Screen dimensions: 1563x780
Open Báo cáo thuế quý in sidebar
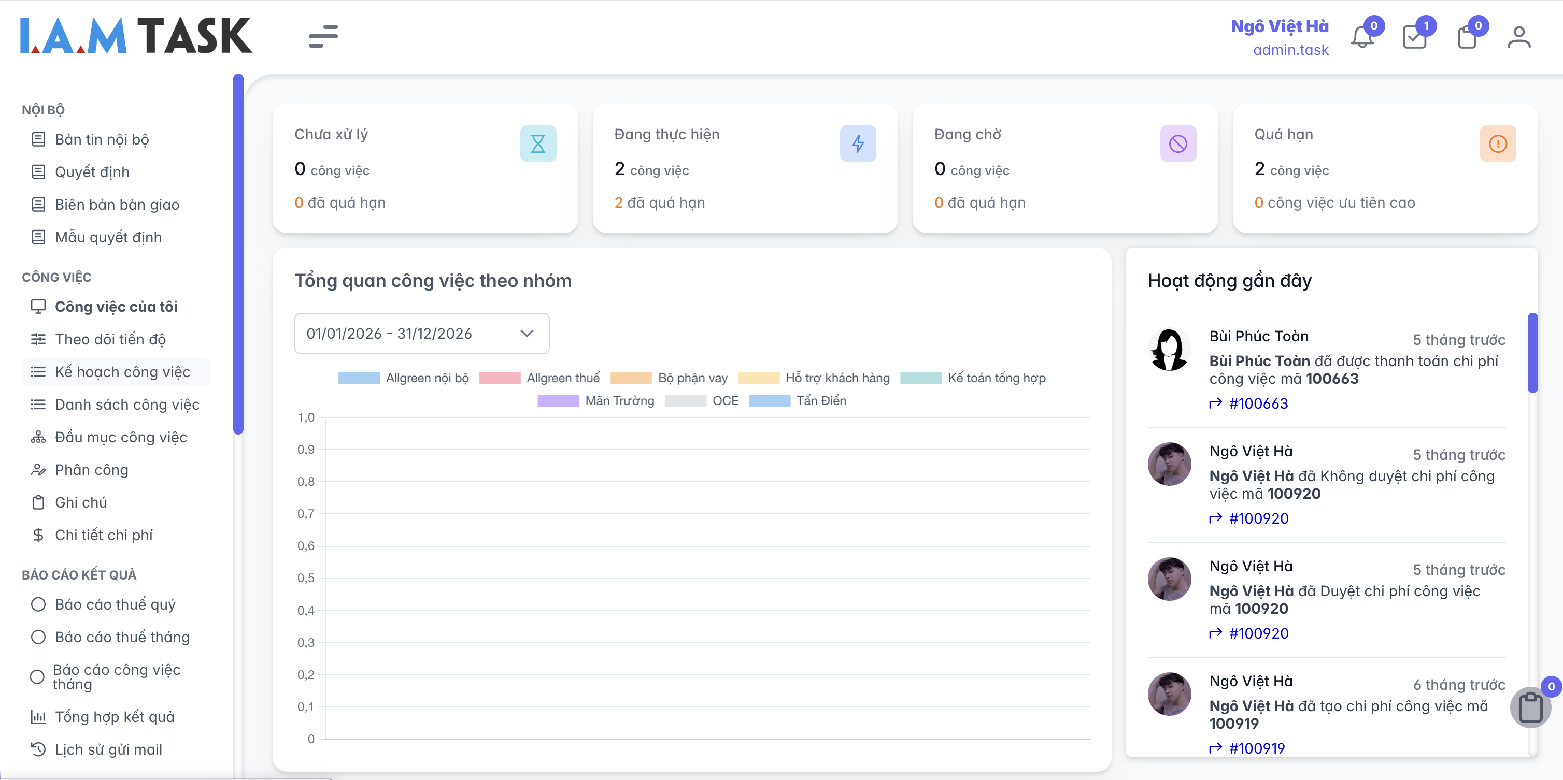(115, 605)
